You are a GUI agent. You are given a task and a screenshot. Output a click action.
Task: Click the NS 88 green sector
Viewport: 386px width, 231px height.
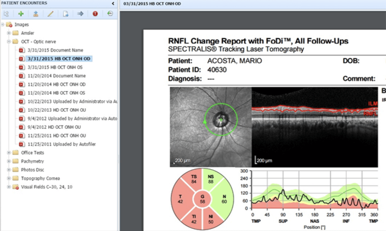tap(211, 179)
